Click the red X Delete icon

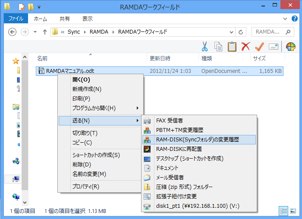pyautogui.click(x=245, y=47)
